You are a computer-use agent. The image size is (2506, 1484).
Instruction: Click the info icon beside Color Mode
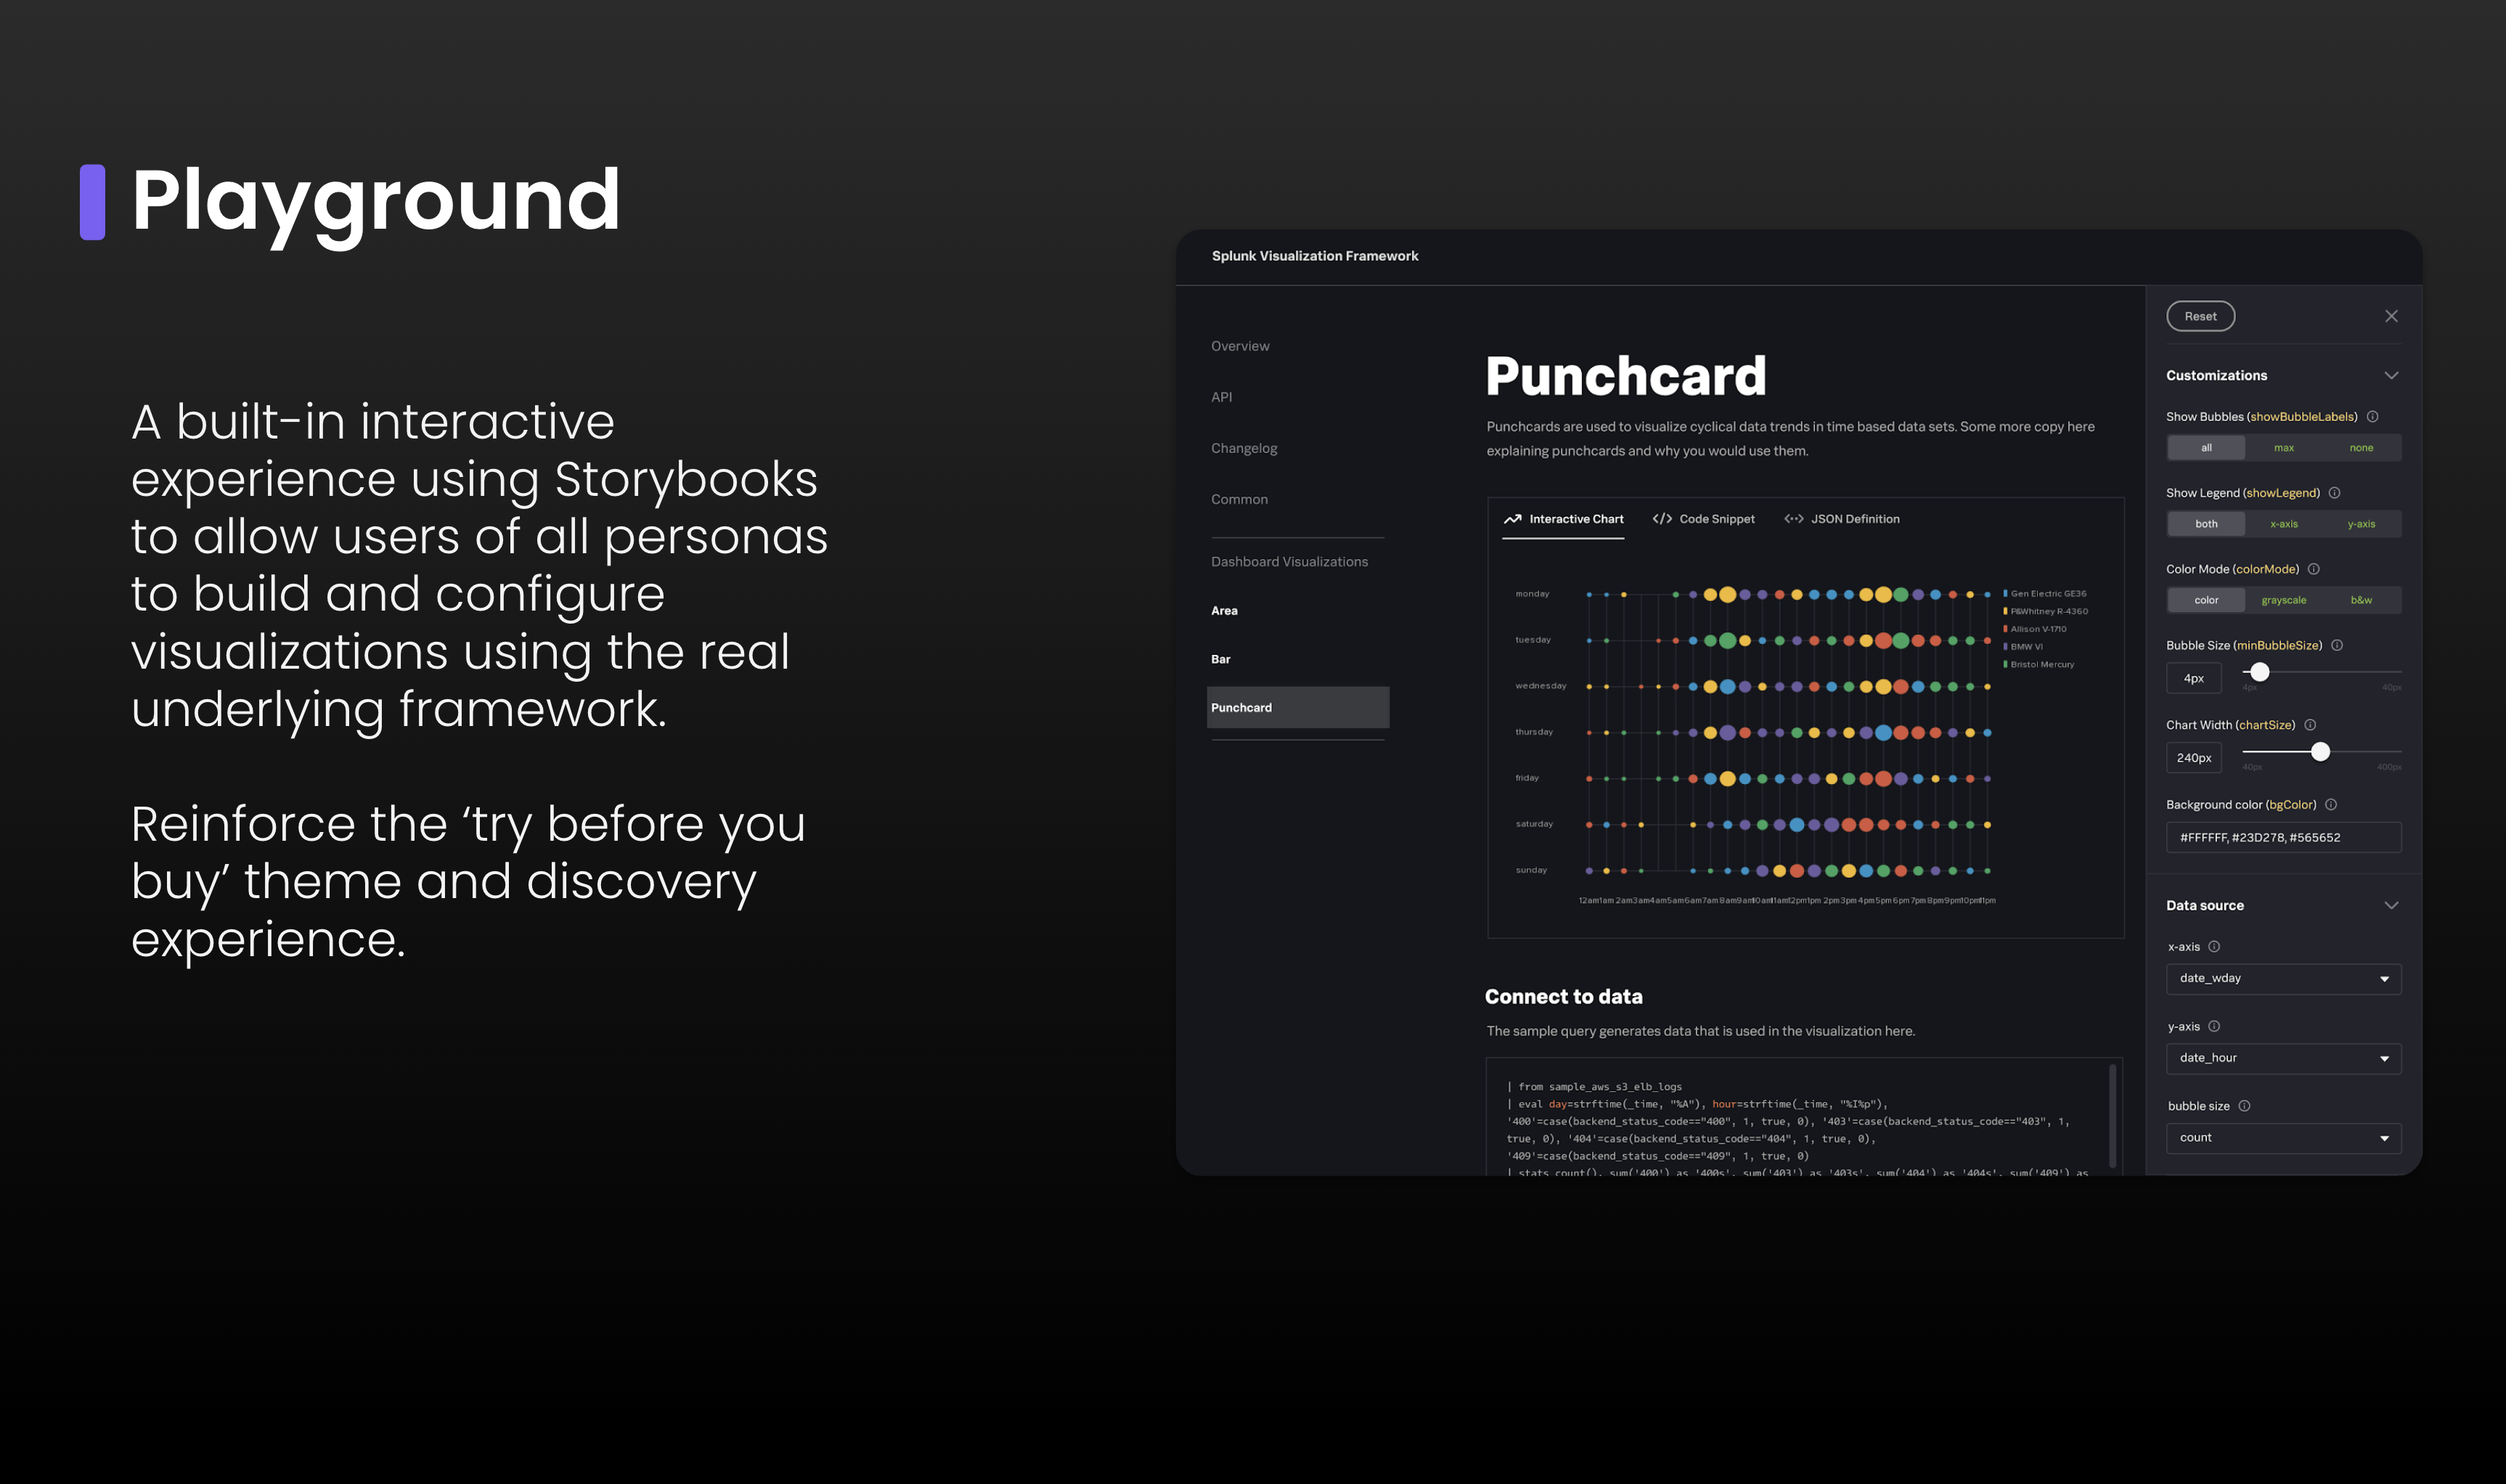2313,569
